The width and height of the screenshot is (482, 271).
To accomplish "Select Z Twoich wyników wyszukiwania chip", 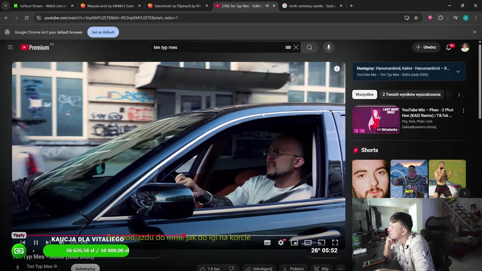I will tap(411, 94).
